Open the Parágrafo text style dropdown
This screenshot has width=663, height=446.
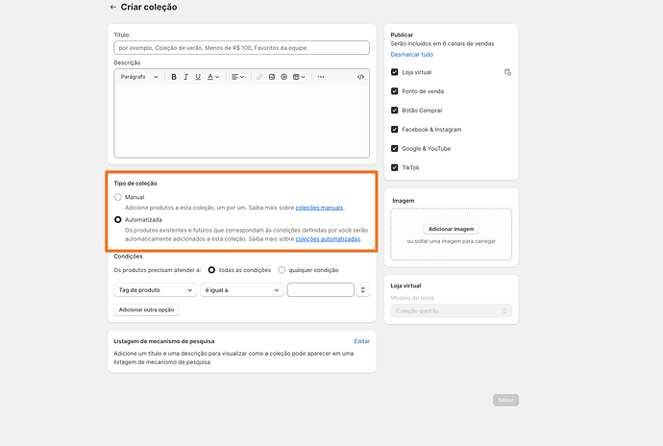138,77
